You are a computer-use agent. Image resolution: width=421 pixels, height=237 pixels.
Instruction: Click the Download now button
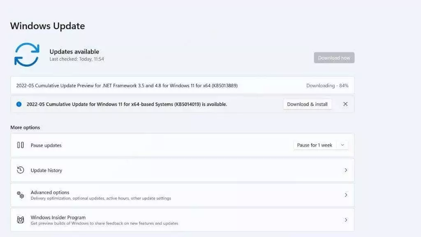[334, 58]
